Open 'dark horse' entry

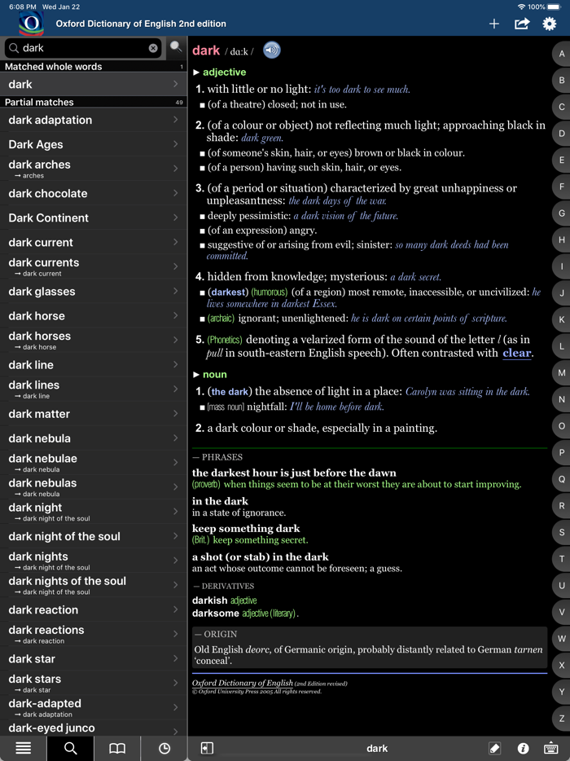(93, 316)
